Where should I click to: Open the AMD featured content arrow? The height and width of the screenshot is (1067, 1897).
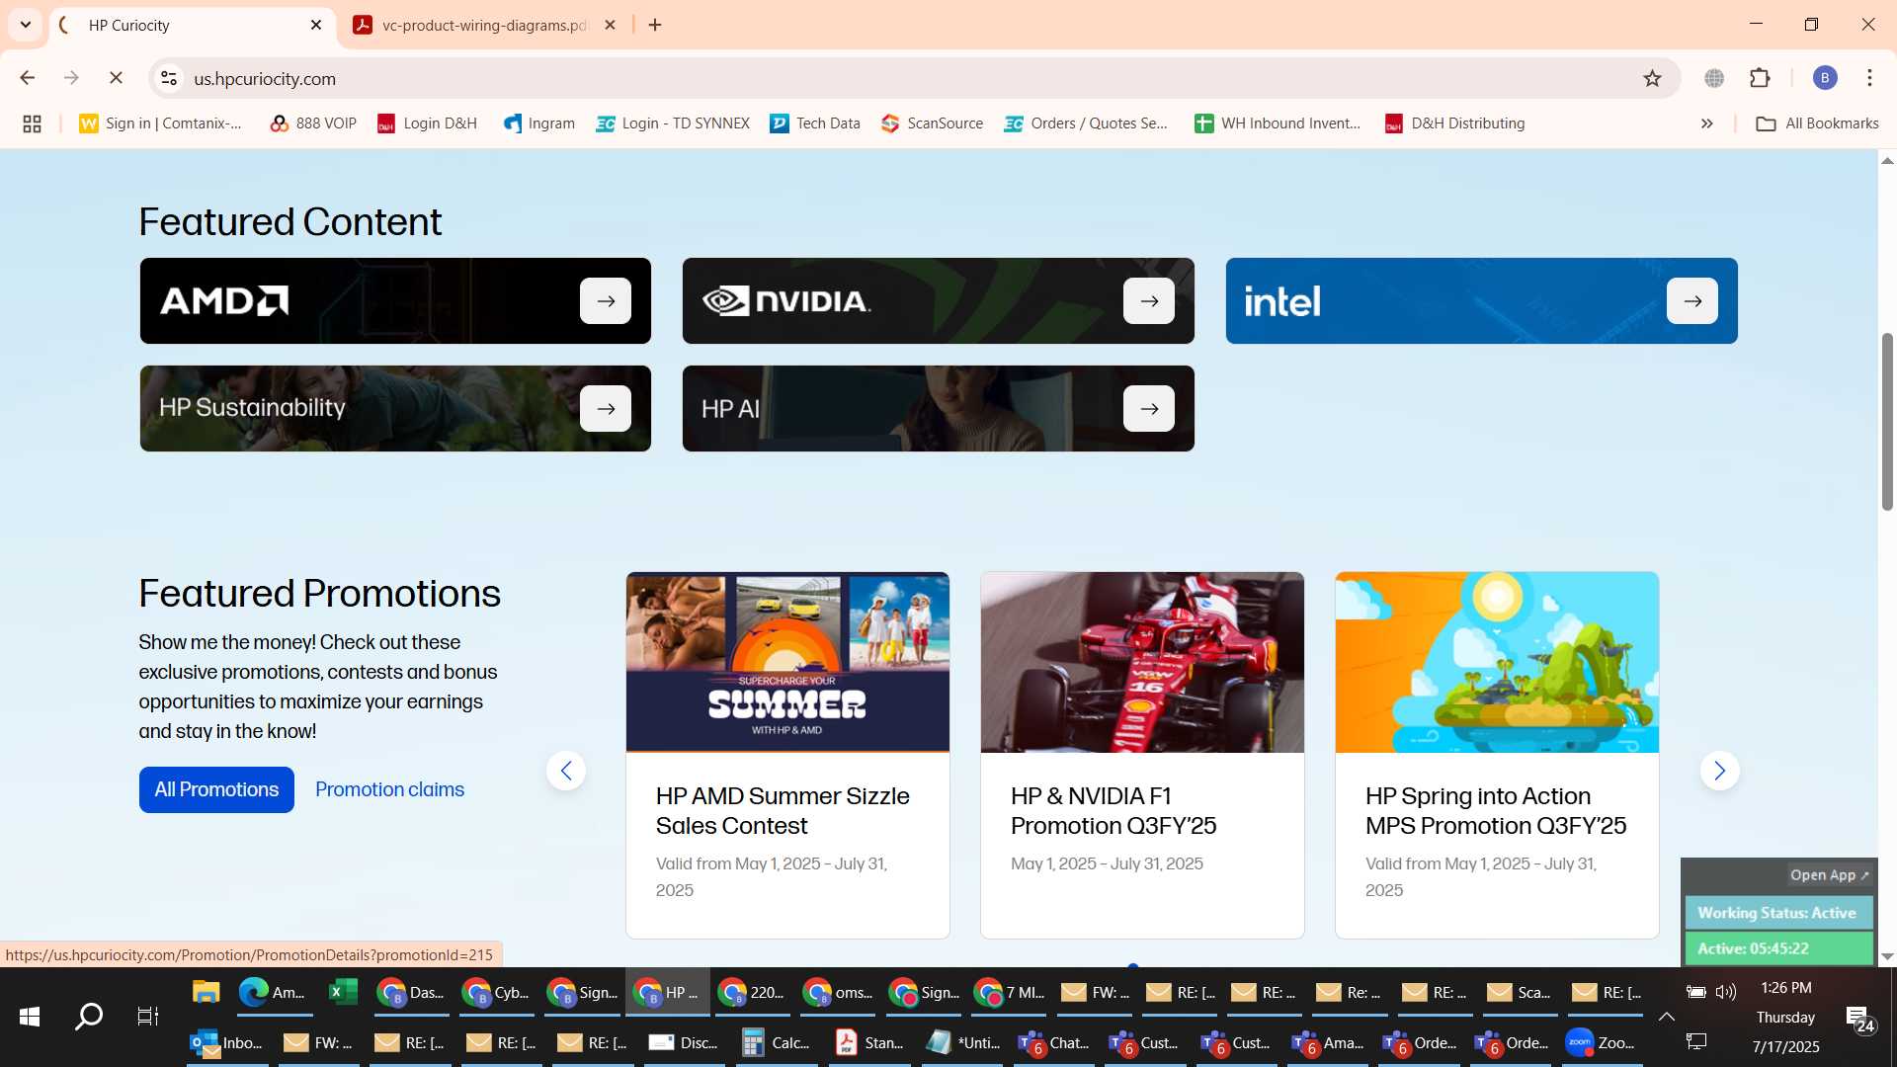tap(606, 301)
